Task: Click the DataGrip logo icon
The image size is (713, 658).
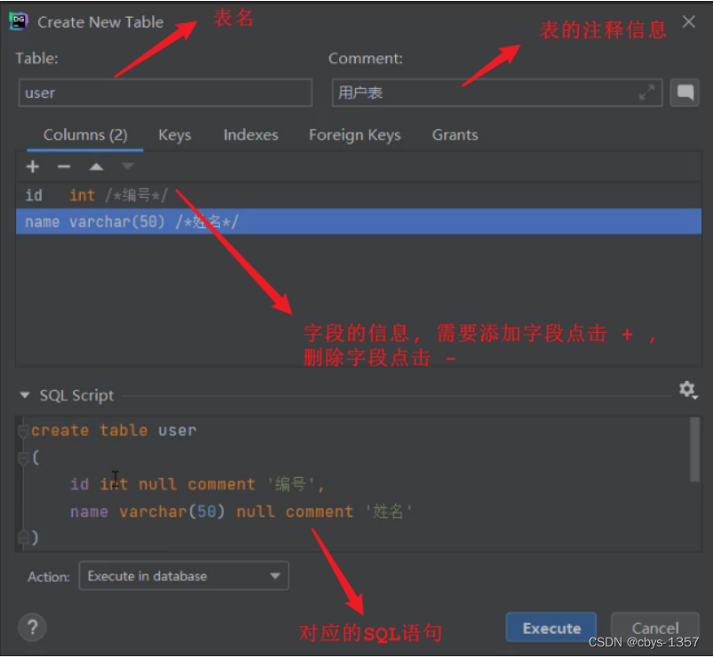Action: tap(19, 21)
